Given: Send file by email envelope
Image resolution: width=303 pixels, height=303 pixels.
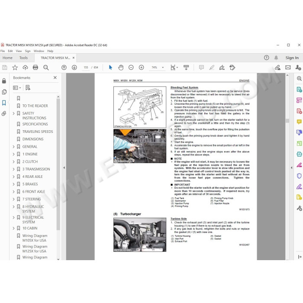Looking at the screenshot, I should [288, 68].
